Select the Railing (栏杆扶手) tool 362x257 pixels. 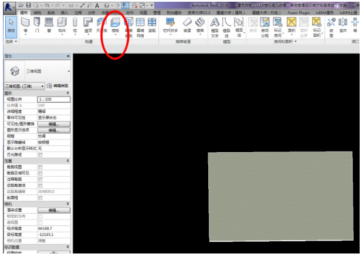pos(170,25)
